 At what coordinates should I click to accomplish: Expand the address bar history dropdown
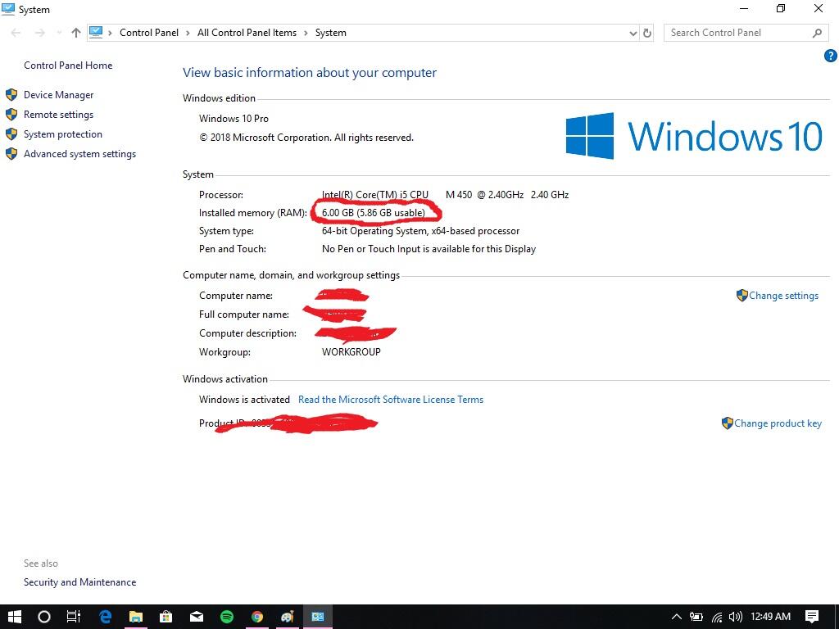click(x=633, y=33)
